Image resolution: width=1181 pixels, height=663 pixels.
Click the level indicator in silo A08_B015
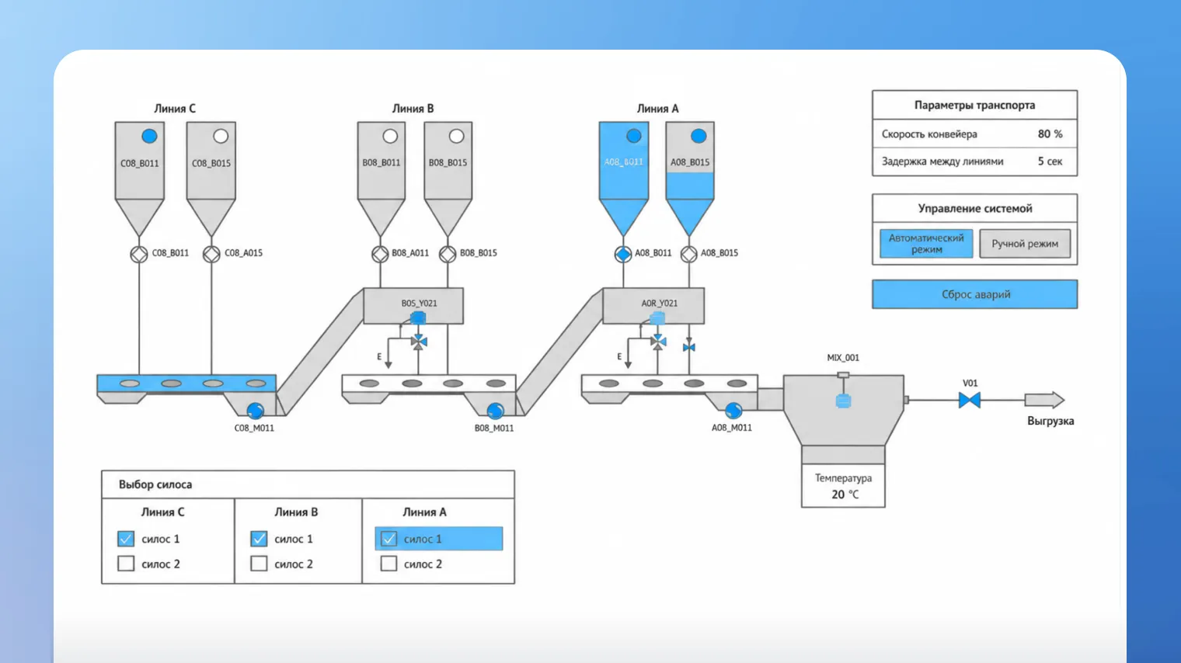coord(698,136)
